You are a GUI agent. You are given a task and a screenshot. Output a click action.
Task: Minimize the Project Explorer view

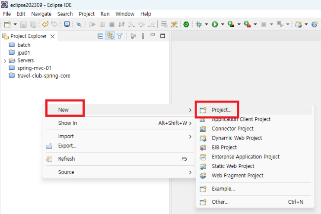[153, 35]
